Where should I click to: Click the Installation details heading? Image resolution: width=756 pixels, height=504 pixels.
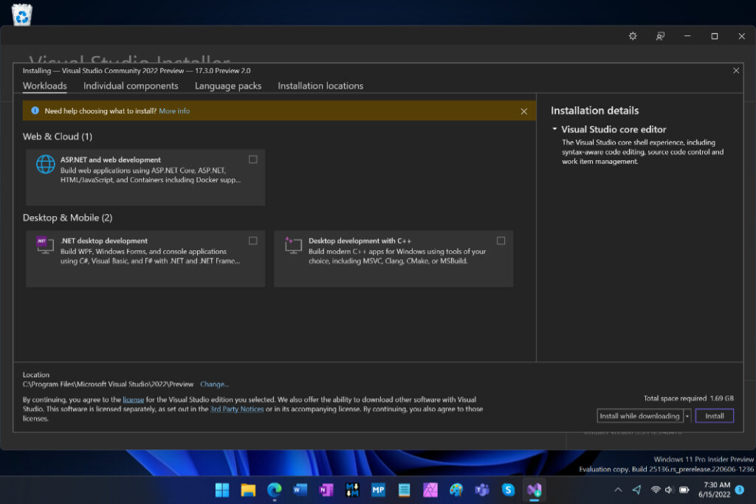595,111
